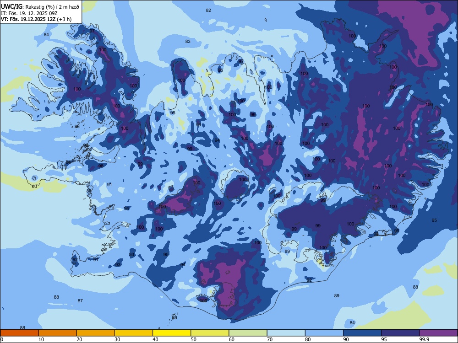Click the legend scale label "0"
Viewport: 458px width, 343px height.
[x=2, y=339]
